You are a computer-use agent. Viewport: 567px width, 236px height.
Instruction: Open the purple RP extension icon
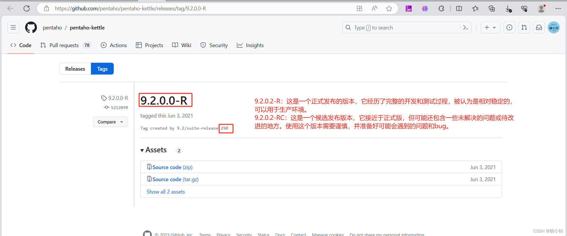pyautogui.click(x=409, y=9)
